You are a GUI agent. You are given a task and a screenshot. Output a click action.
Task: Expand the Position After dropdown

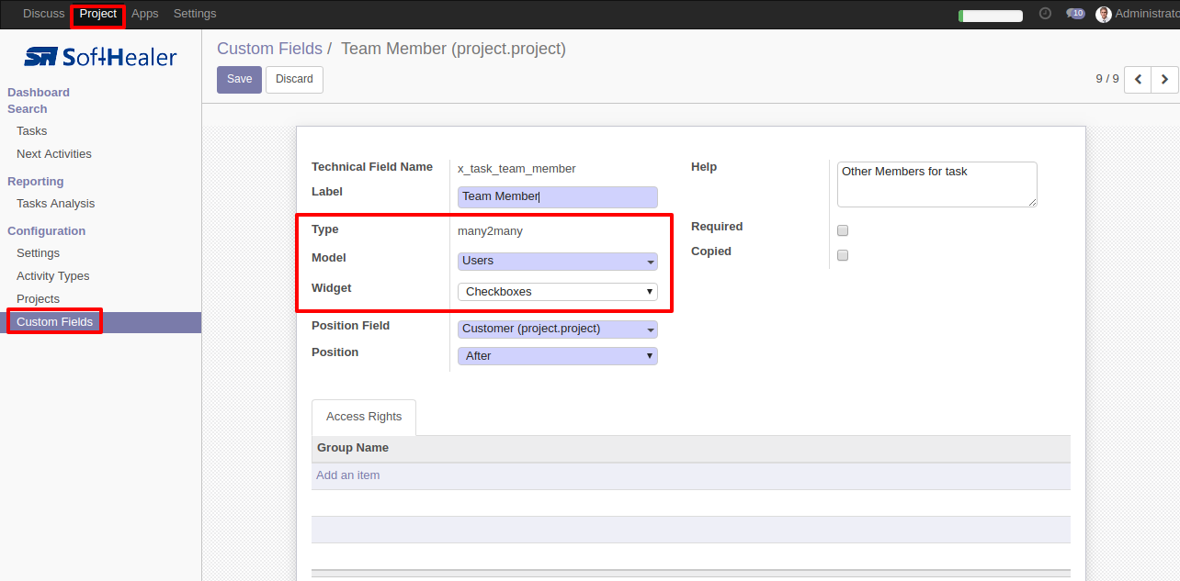558,356
